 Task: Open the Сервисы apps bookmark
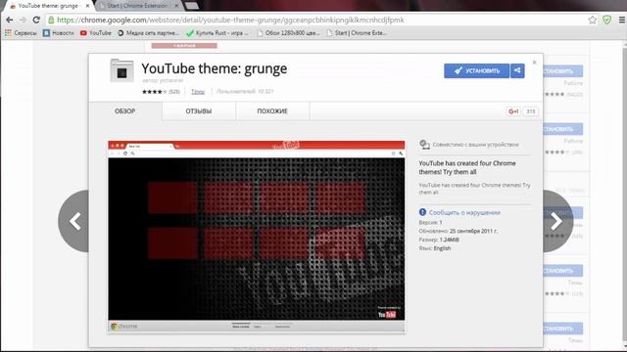21,33
